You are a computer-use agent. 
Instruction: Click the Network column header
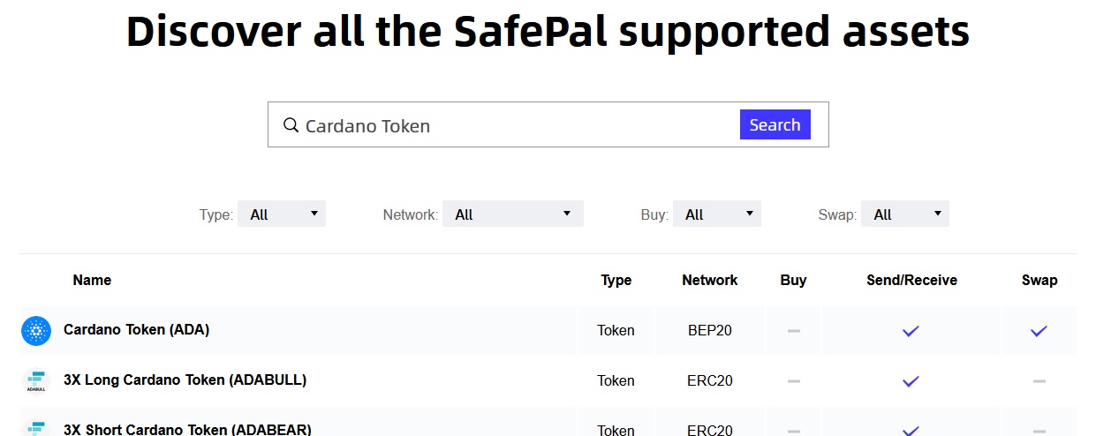point(709,280)
